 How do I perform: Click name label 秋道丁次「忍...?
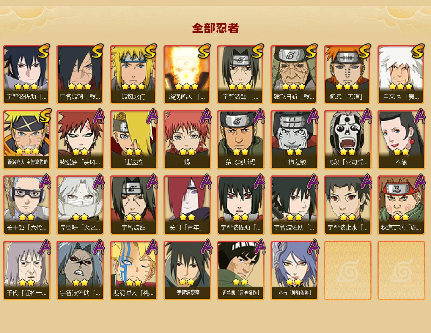401,227
